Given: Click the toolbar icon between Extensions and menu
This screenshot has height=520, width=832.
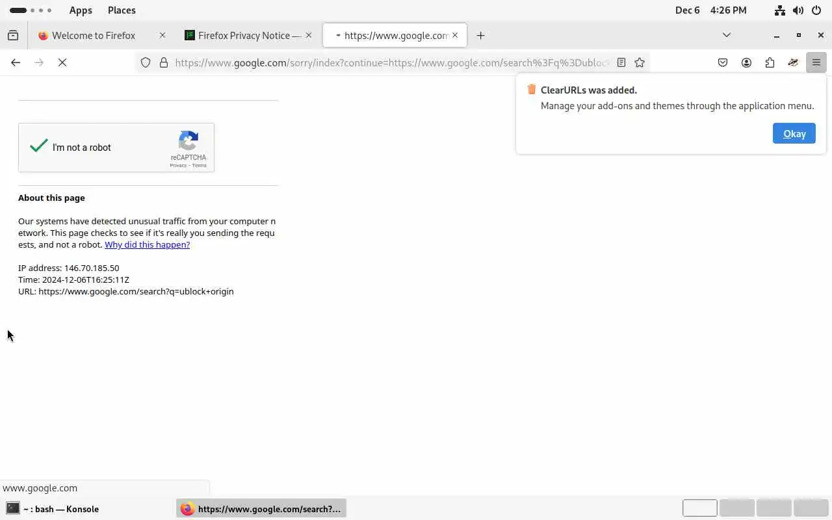Looking at the screenshot, I should [x=793, y=62].
